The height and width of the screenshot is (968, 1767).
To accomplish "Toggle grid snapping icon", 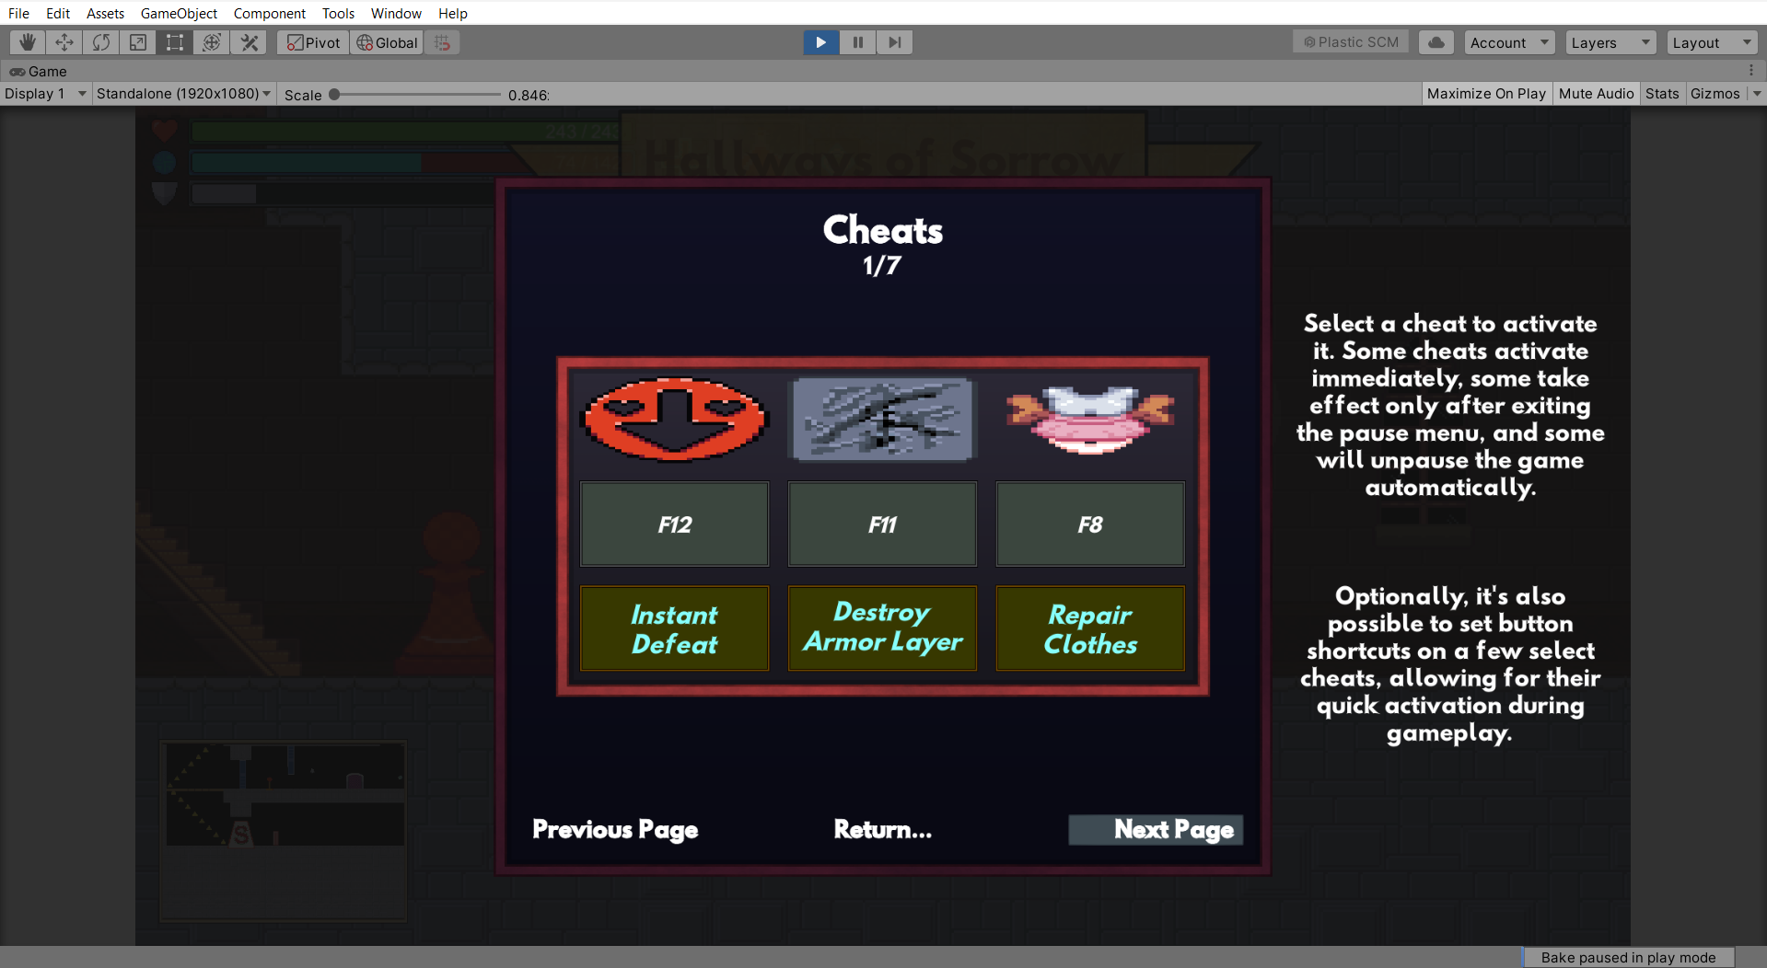I will (x=442, y=42).
